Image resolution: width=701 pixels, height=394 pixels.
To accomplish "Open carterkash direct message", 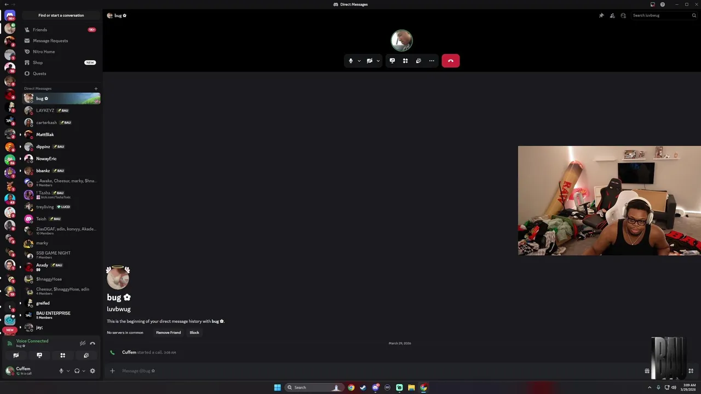I will click(61, 123).
